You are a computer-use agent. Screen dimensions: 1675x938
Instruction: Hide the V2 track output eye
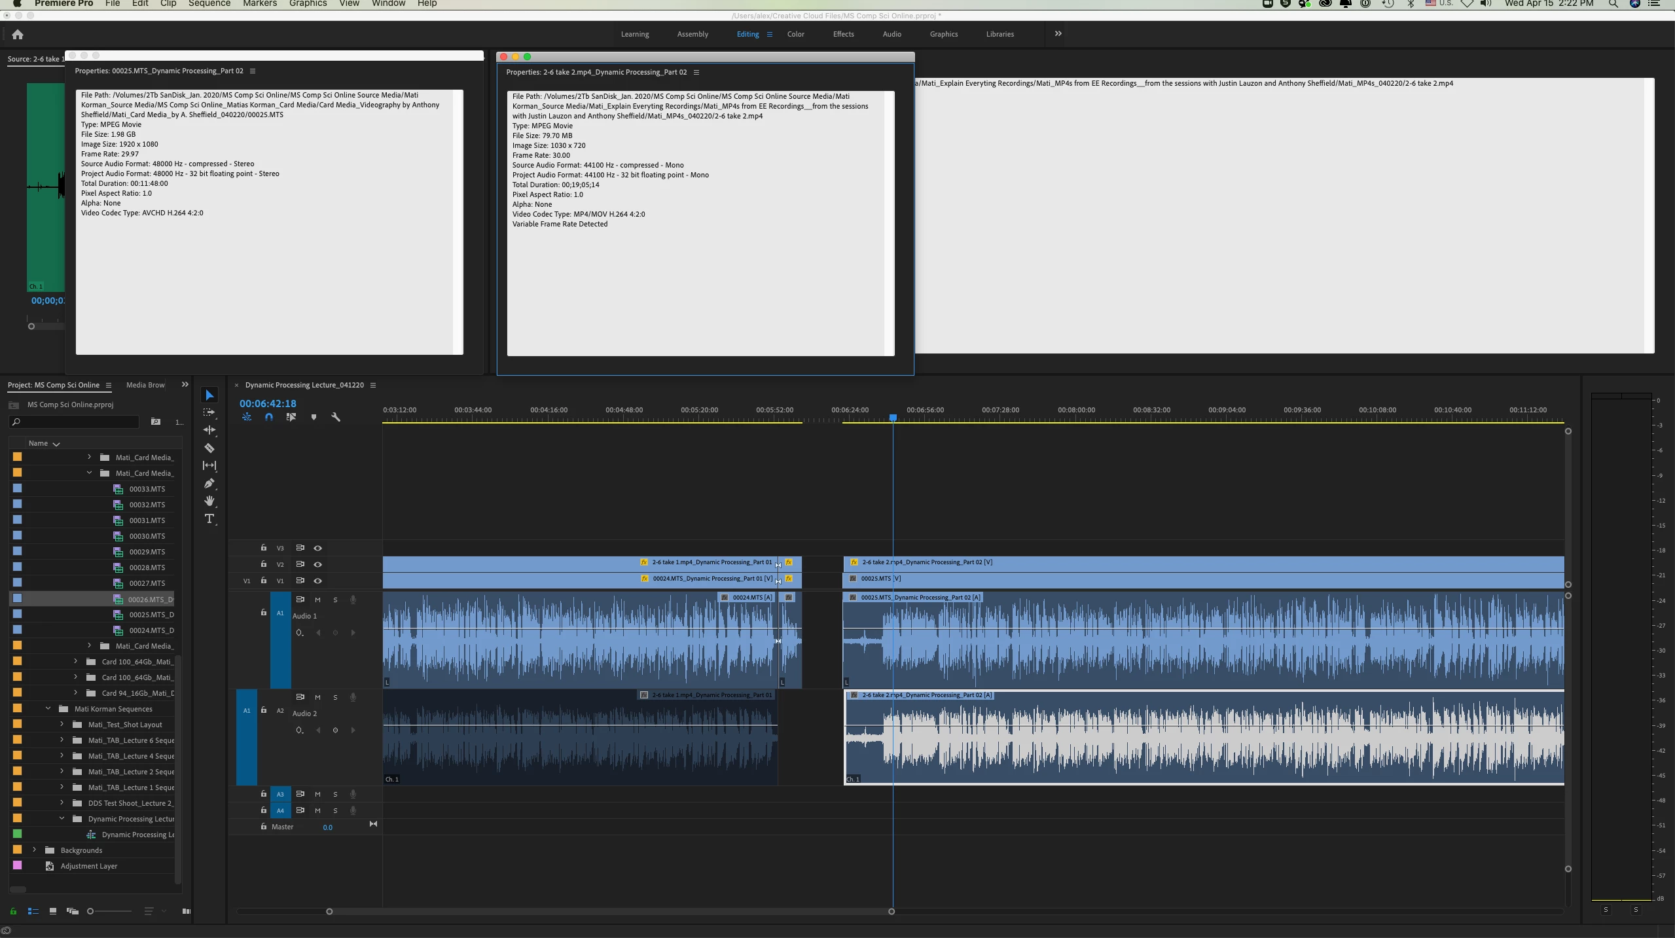point(317,564)
